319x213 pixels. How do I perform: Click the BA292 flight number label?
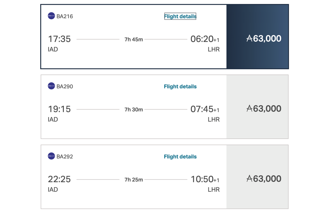(x=65, y=156)
